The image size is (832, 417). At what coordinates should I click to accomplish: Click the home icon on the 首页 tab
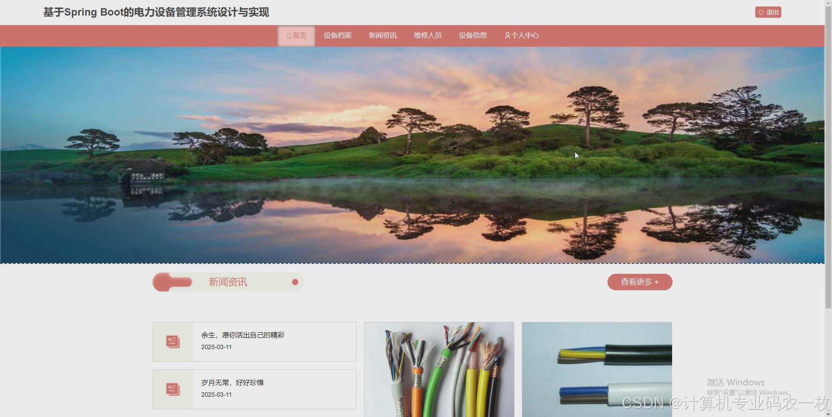click(x=289, y=35)
